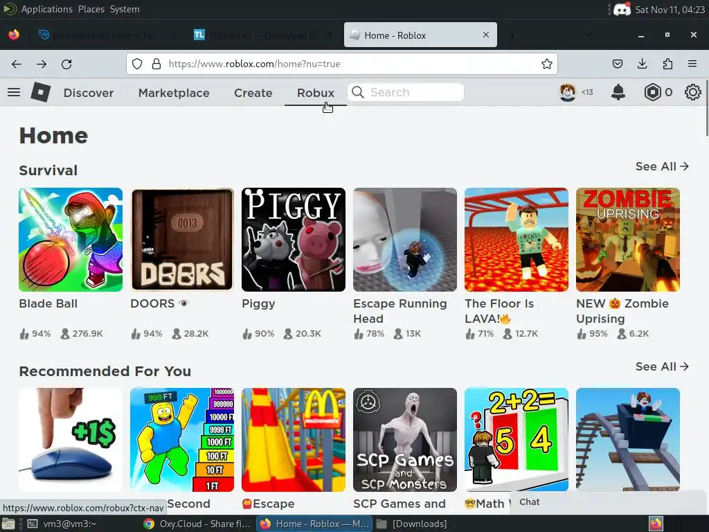Click the page vertical scrollbar

point(707,107)
